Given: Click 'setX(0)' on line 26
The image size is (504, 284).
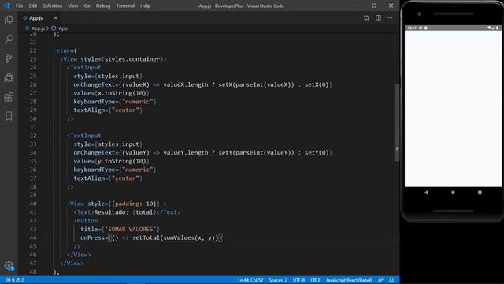Looking at the screenshot, I should pyautogui.click(x=317, y=84).
